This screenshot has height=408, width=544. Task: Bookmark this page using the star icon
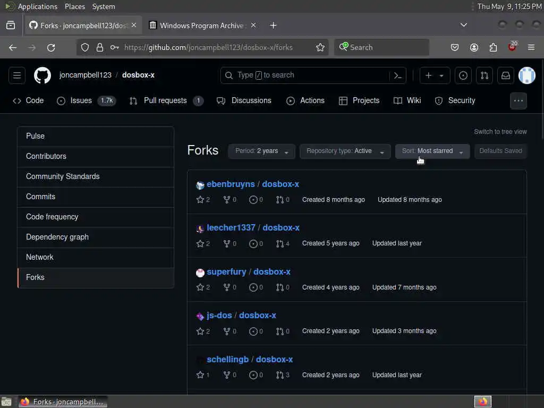click(320, 47)
